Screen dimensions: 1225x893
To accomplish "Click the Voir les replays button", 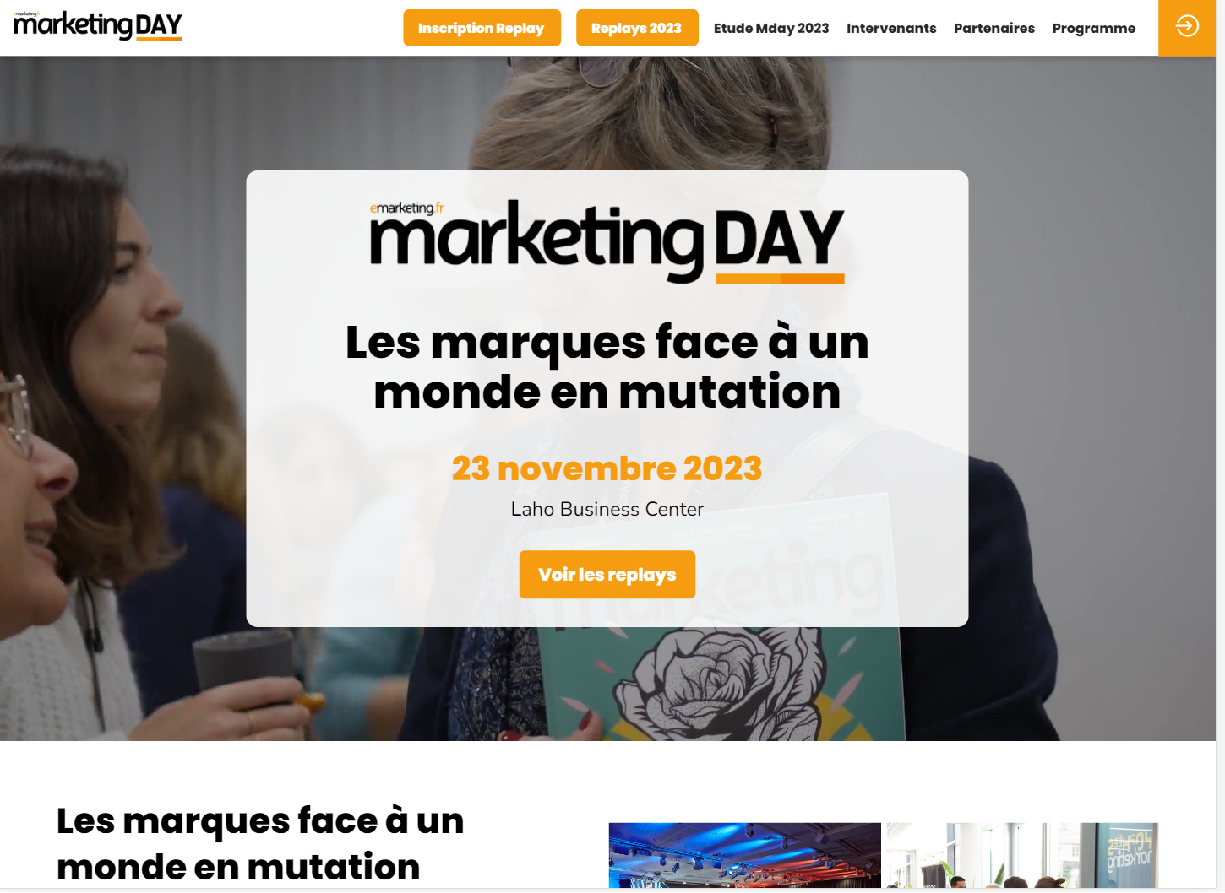I will coord(607,575).
